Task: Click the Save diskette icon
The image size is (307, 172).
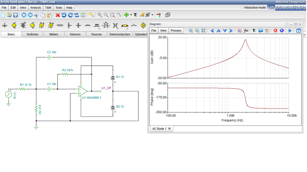Action: pos(16,15)
